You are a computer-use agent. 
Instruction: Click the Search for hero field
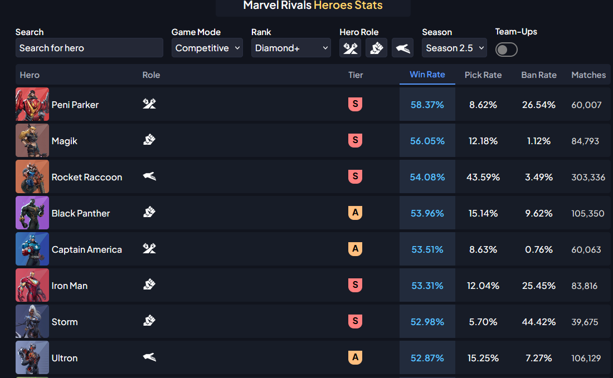pyautogui.click(x=89, y=48)
